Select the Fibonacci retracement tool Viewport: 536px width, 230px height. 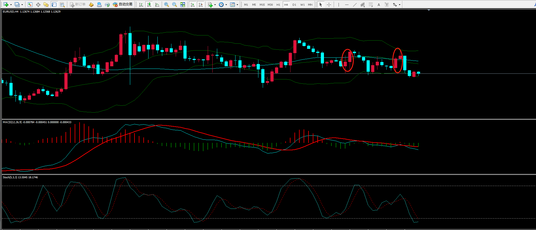[x=371, y=5]
